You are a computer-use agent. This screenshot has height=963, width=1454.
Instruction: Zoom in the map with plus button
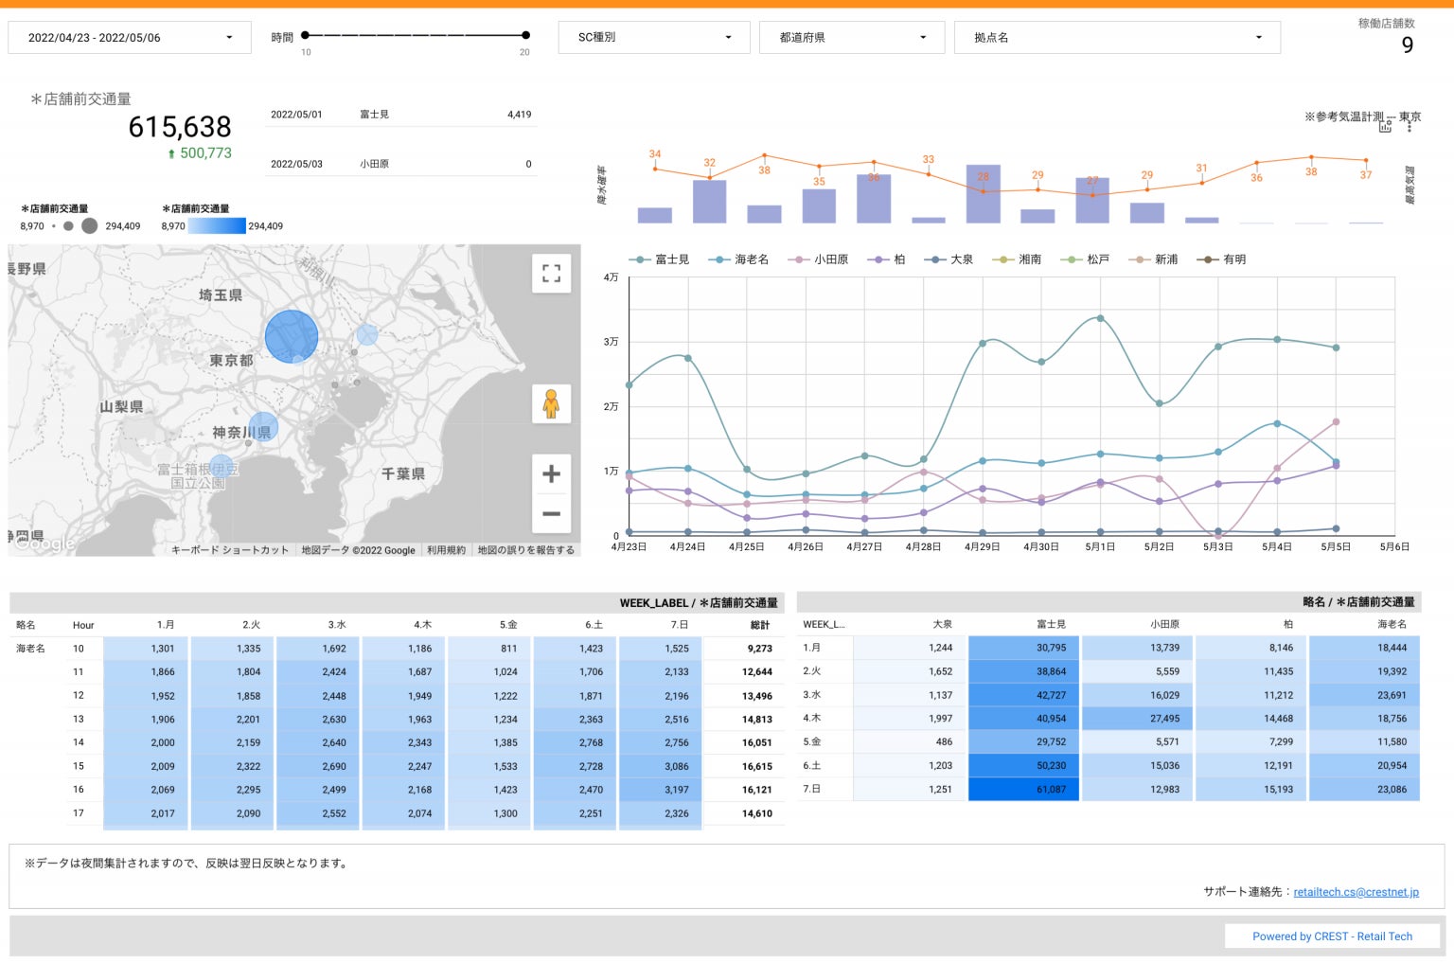(551, 473)
